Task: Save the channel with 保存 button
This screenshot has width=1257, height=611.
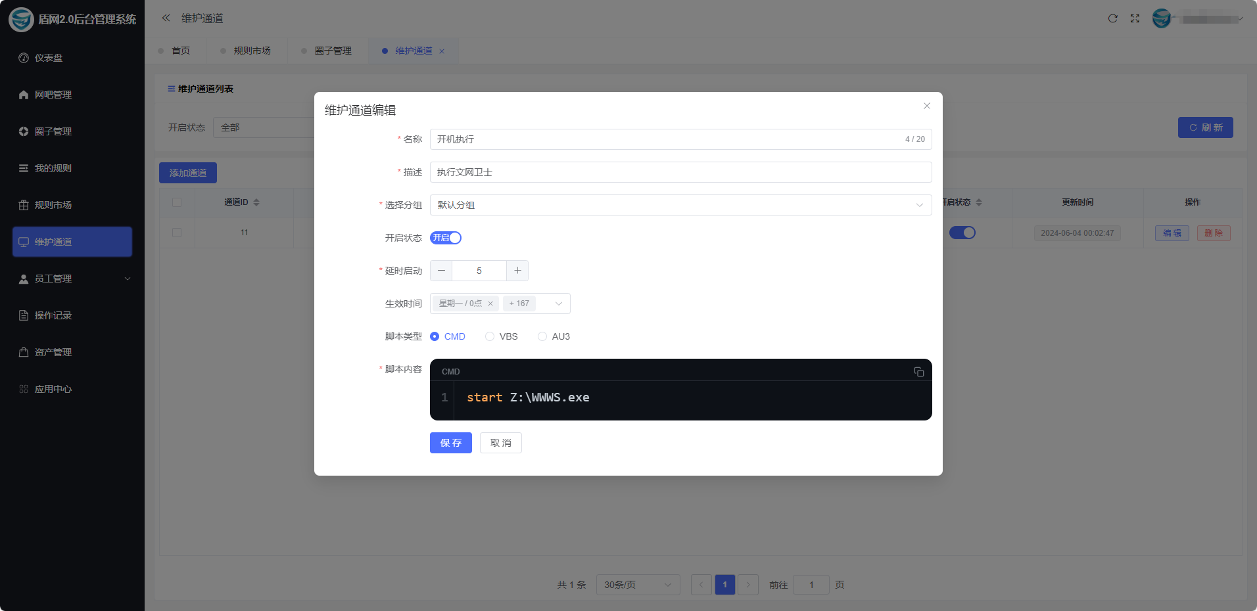Action: click(450, 443)
